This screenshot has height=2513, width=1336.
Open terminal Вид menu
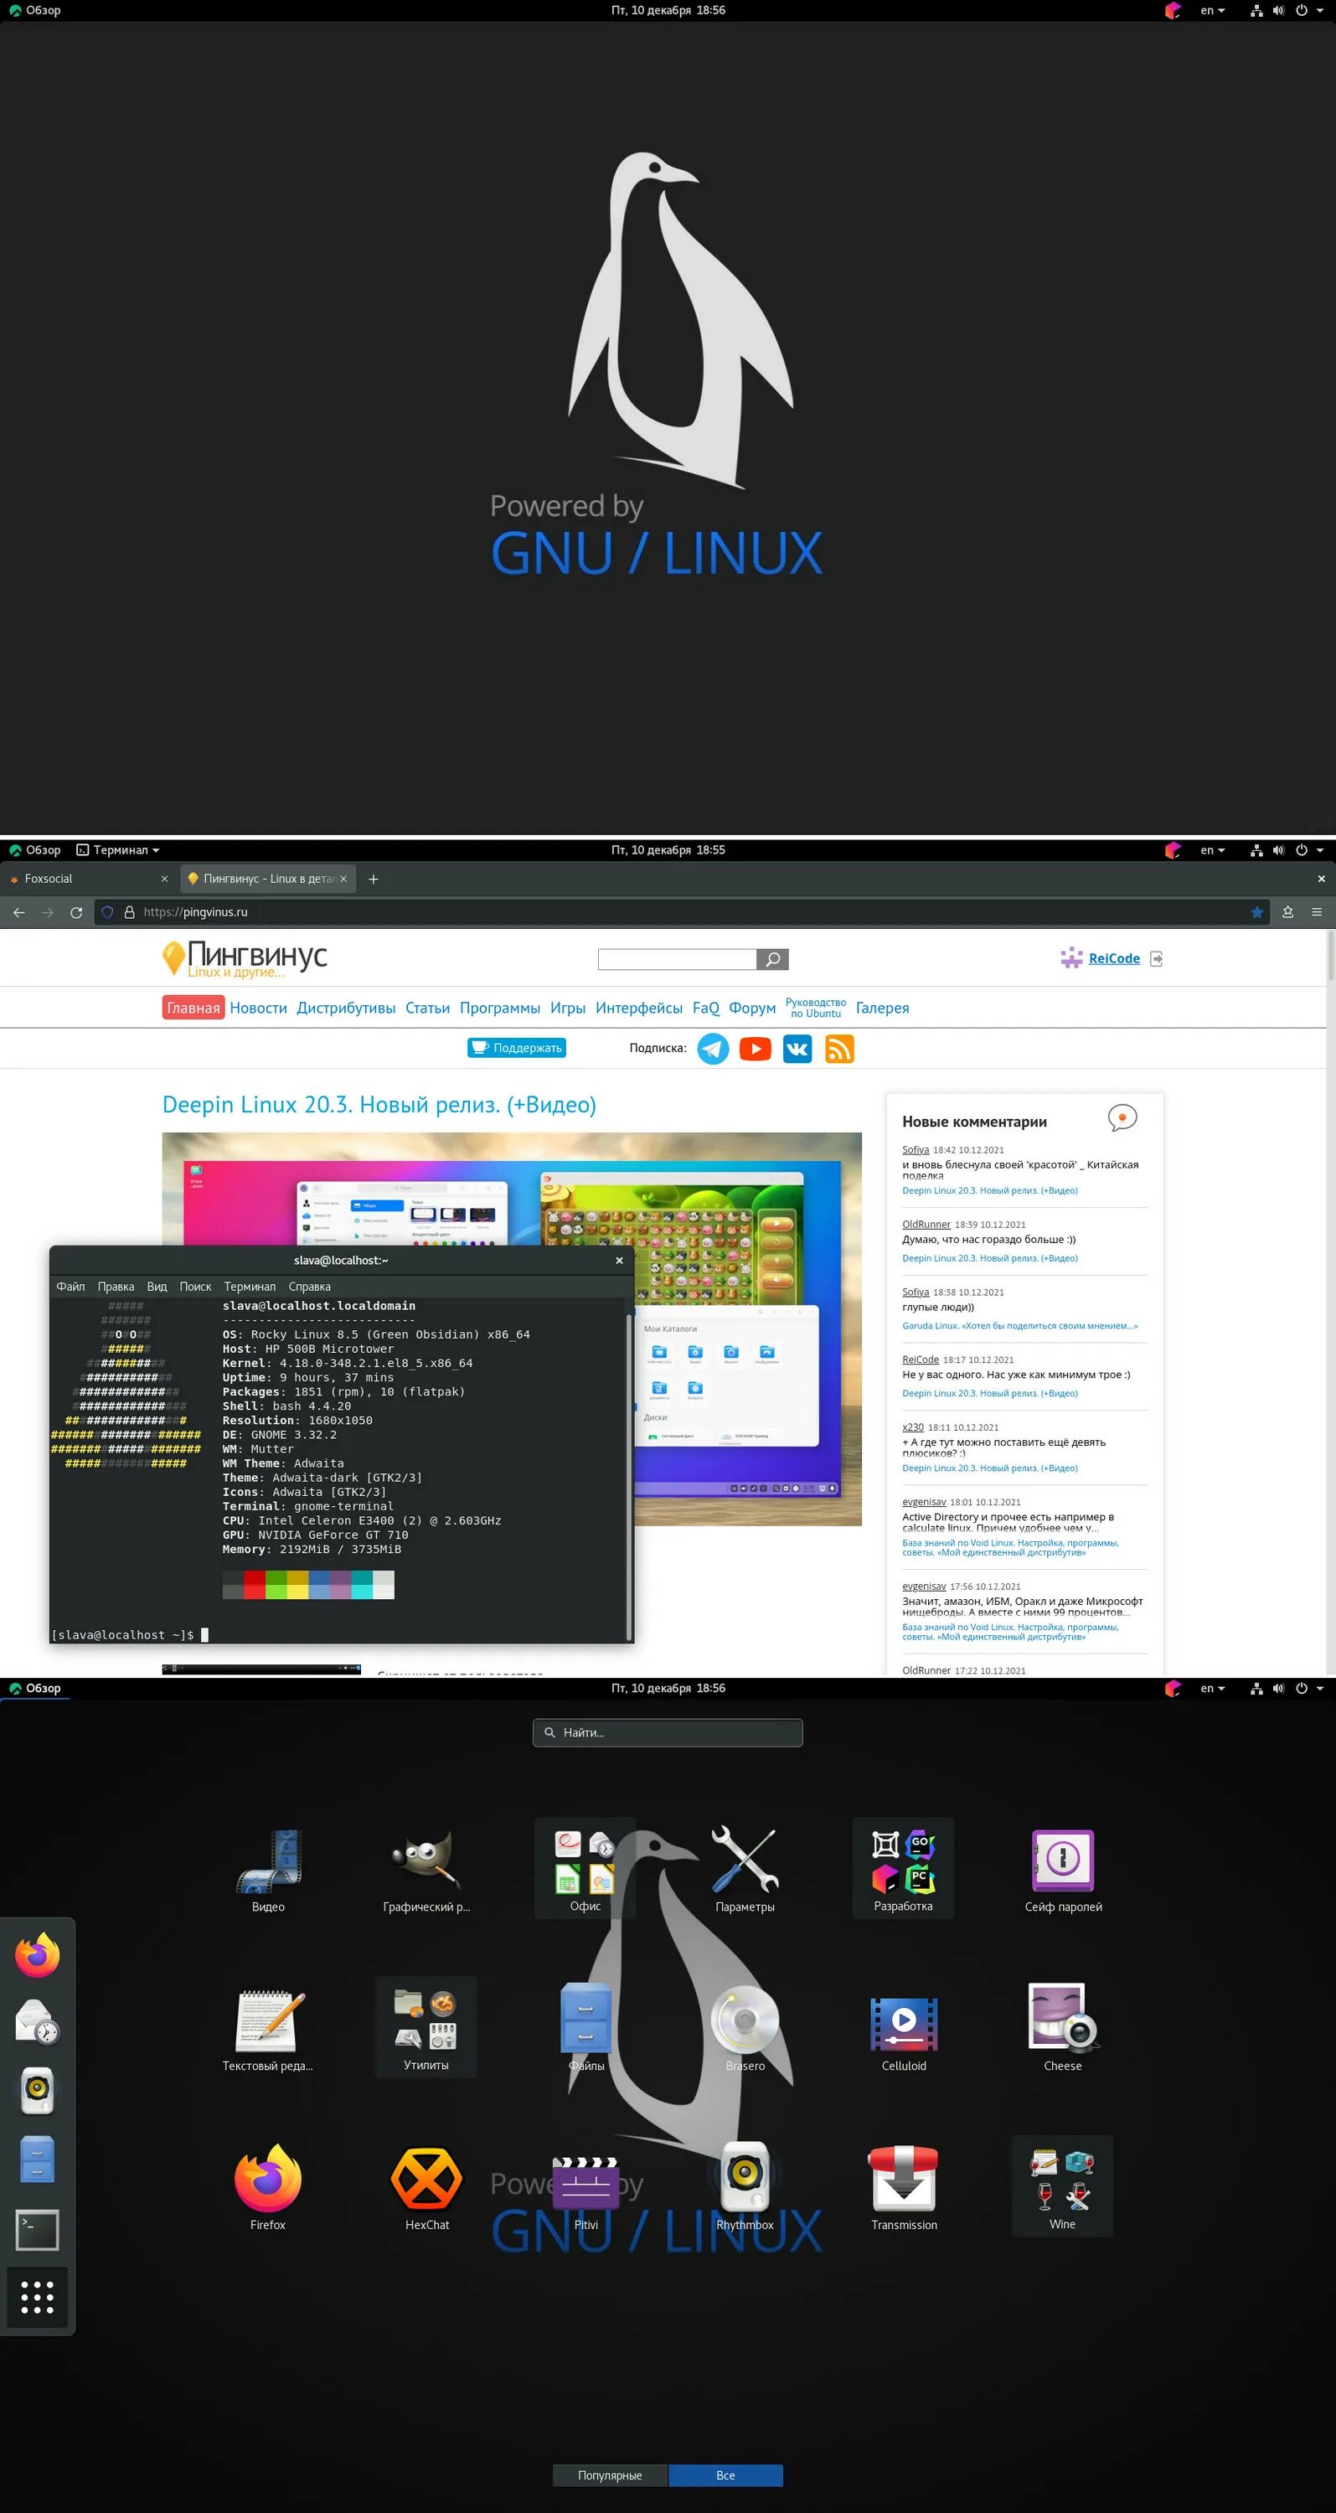coord(157,1287)
